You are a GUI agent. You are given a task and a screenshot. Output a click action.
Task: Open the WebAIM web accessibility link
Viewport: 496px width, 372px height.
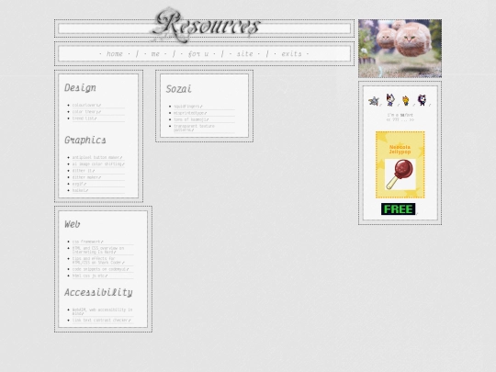coord(102,311)
